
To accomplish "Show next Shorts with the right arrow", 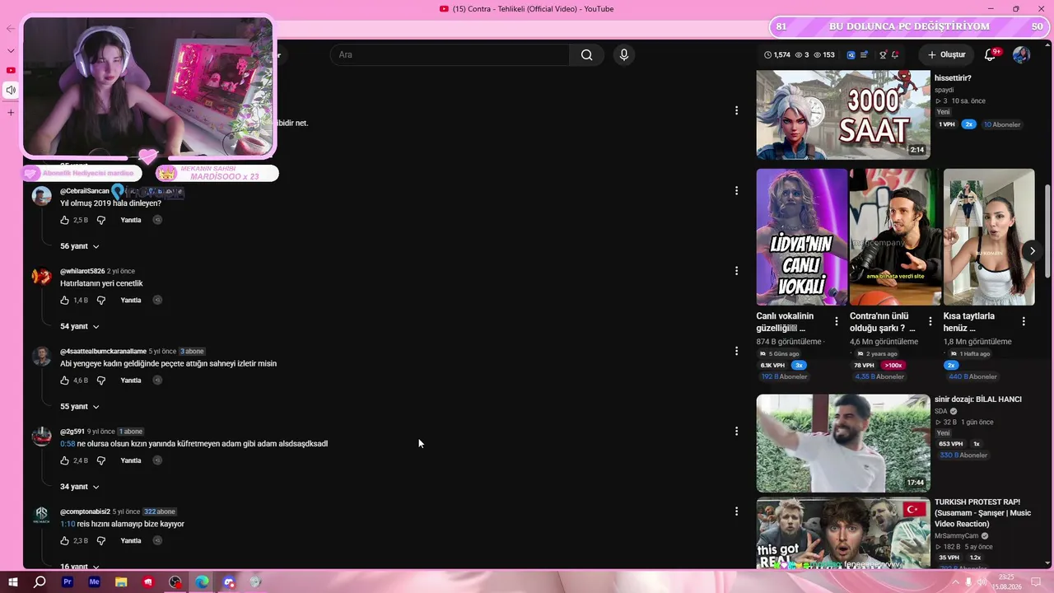I will click(1032, 251).
